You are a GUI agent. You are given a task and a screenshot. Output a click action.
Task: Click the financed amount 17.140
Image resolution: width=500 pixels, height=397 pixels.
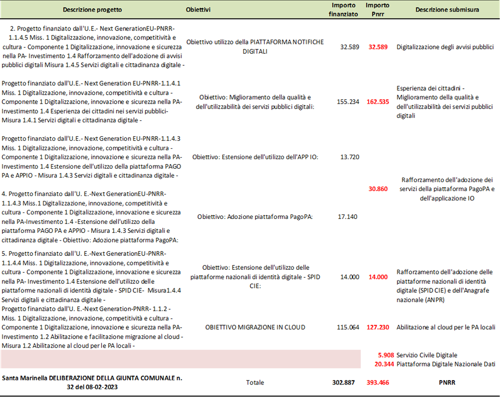coord(347,217)
